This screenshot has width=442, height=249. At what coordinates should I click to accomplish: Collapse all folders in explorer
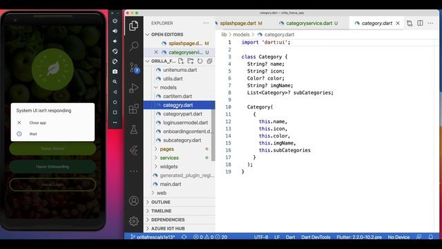pos(209,61)
